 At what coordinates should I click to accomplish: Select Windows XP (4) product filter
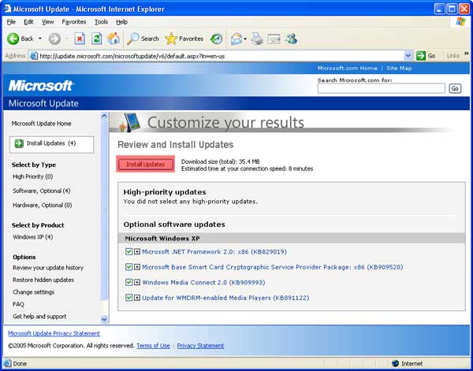pyautogui.click(x=32, y=237)
